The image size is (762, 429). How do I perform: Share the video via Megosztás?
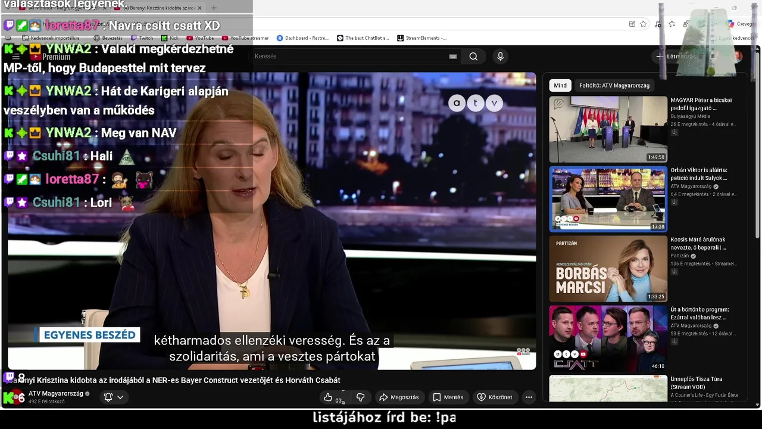coord(399,397)
